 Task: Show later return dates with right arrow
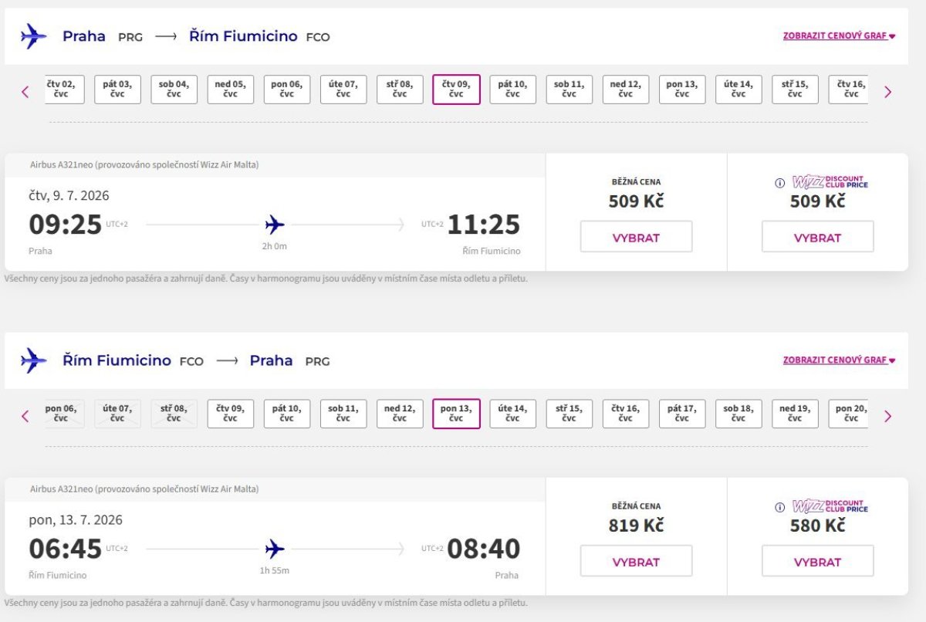(887, 416)
